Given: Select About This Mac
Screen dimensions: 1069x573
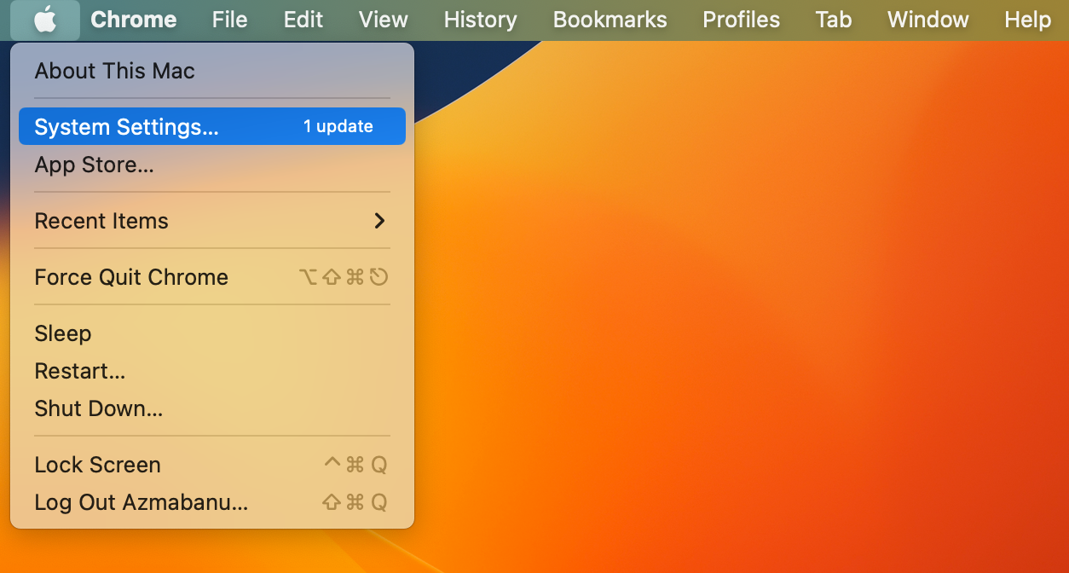Looking at the screenshot, I should tap(114, 71).
